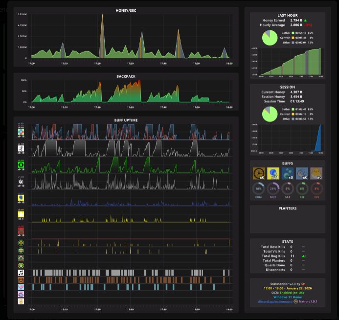Click the Gather green legend swatch in Session
The image size is (339, 320).
pyautogui.click(x=293, y=110)
